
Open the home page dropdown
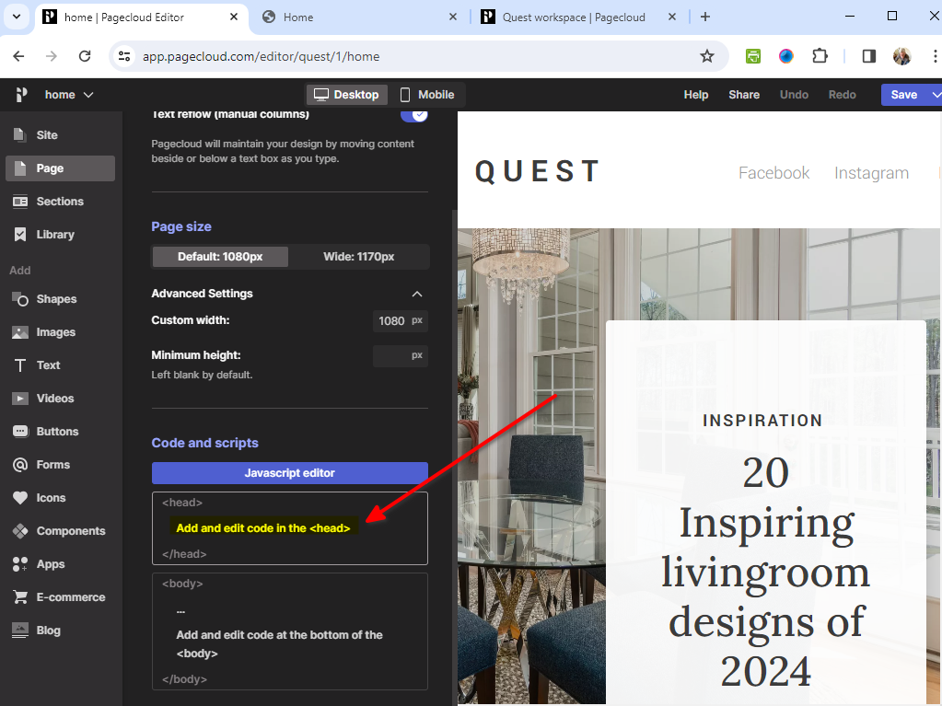point(69,95)
